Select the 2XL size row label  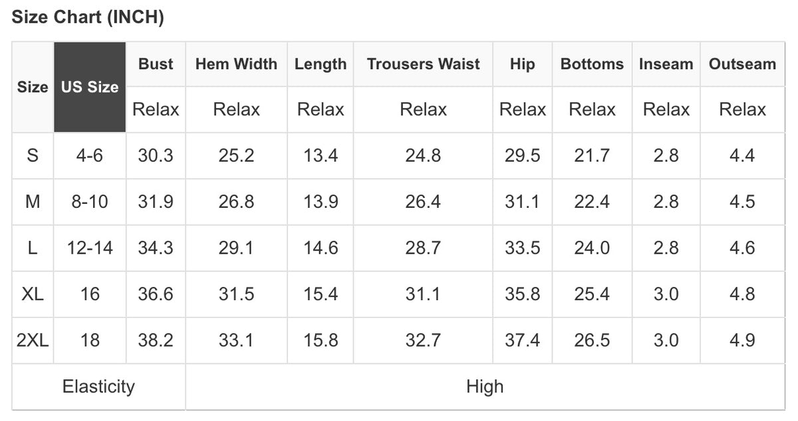pos(33,341)
